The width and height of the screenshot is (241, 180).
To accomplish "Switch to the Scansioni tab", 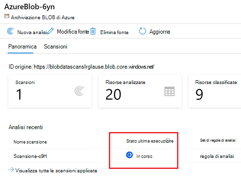I will (x=55, y=47).
